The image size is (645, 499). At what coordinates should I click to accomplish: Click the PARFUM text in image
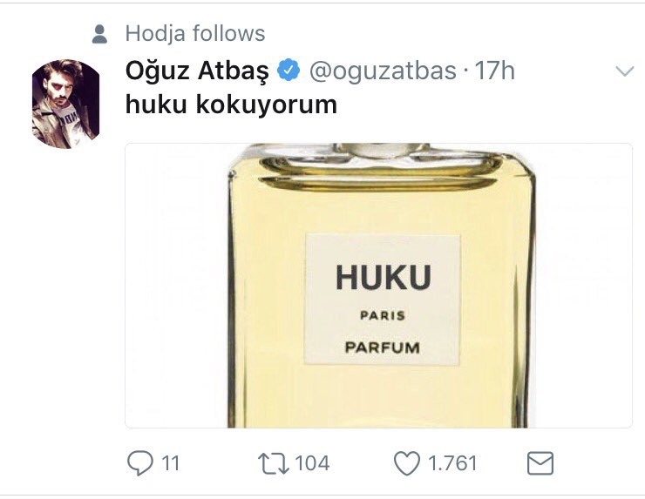pos(382,347)
